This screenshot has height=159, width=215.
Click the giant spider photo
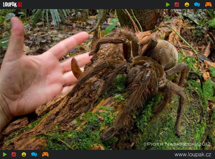point(108,79)
